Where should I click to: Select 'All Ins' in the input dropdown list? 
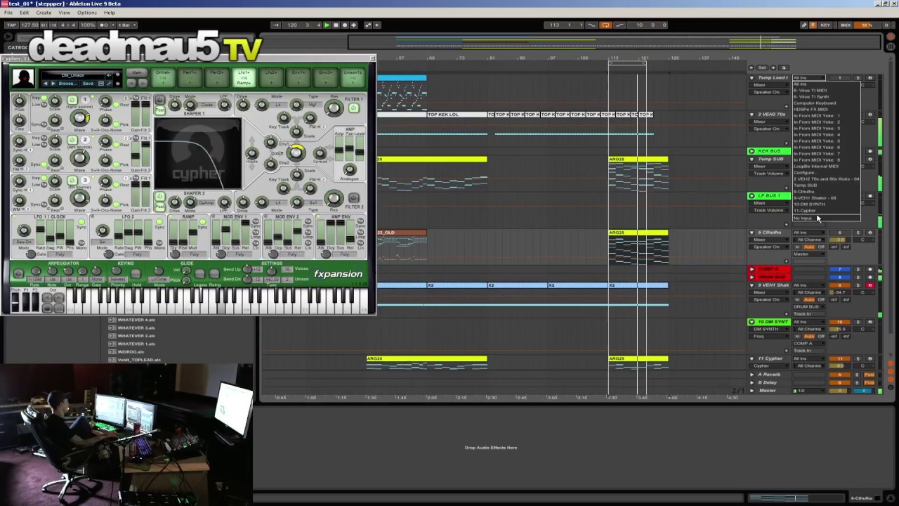[x=826, y=84]
